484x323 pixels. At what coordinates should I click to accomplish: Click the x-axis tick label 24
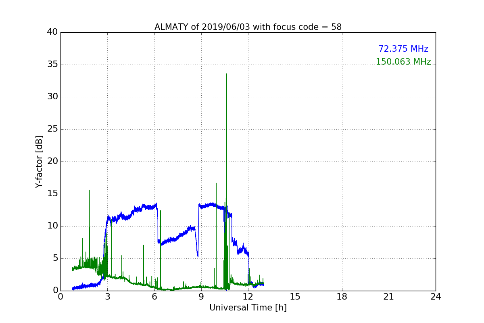pyautogui.click(x=436, y=297)
